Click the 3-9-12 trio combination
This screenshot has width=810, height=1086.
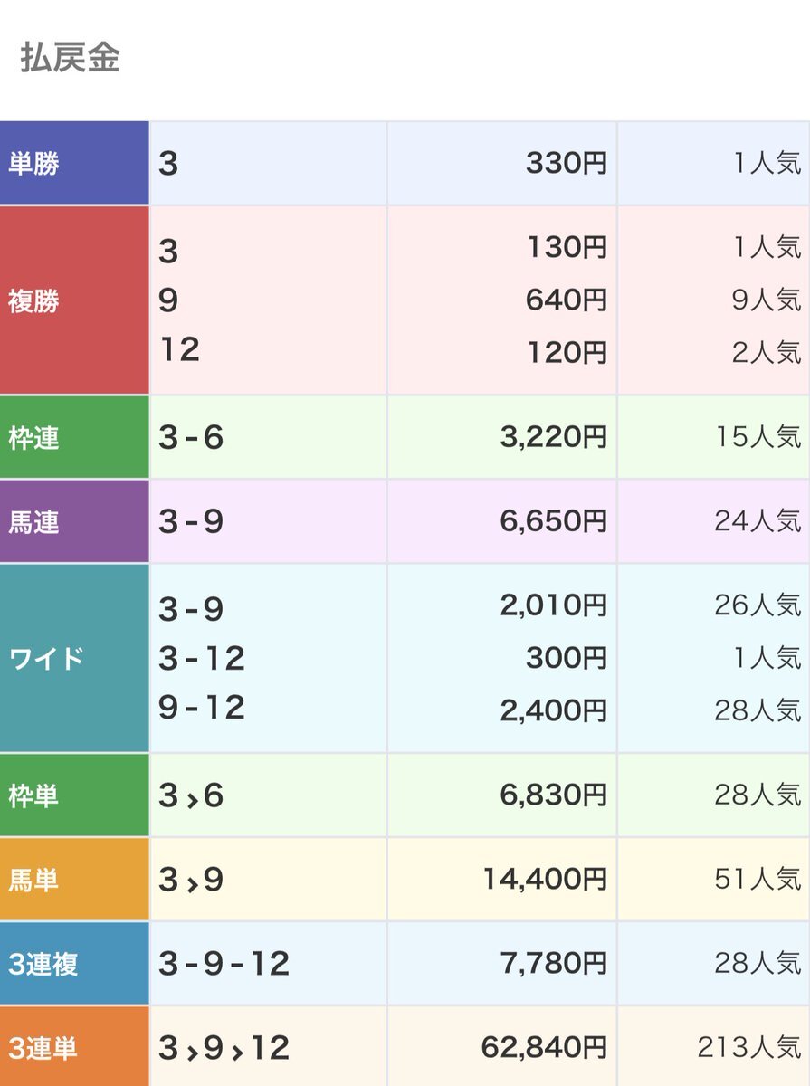[x=224, y=964]
